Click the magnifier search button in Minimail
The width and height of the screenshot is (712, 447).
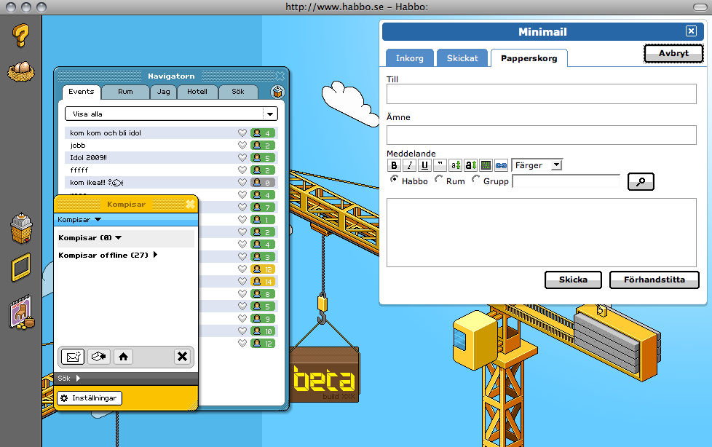tap(641, 181)
